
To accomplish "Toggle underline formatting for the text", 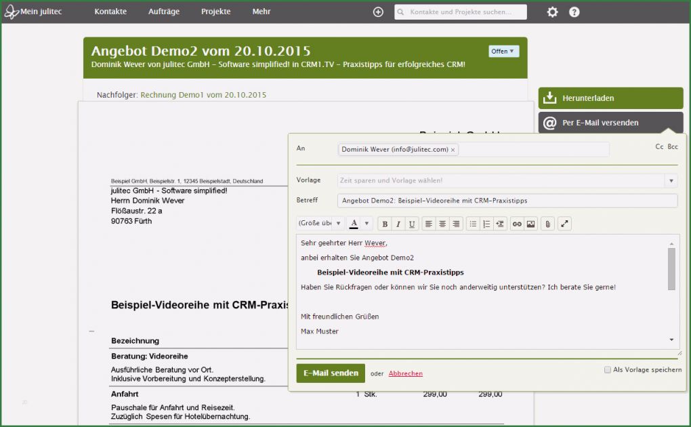I will 413,224.
